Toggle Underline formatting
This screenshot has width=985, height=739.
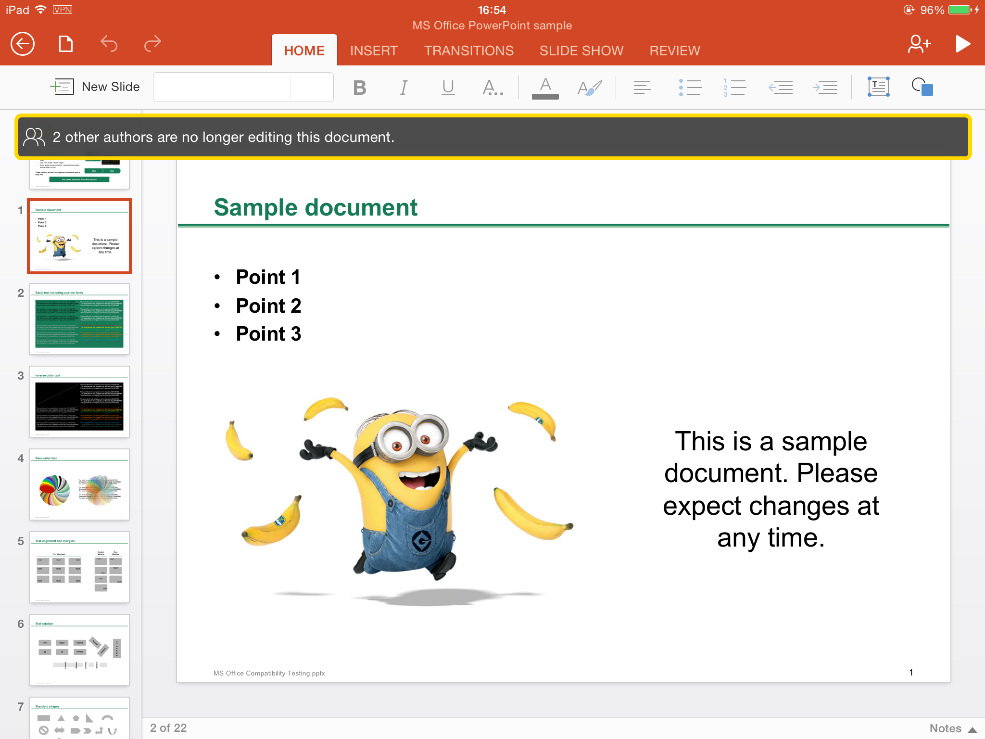tap(448, 87)
